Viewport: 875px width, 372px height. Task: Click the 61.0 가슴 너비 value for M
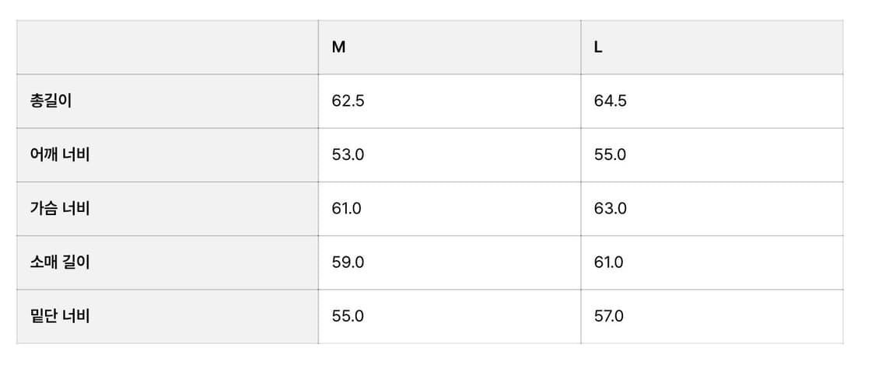point(347,209)
